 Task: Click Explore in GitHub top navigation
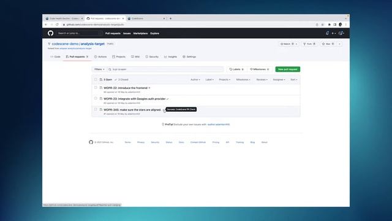pos(154,33)
